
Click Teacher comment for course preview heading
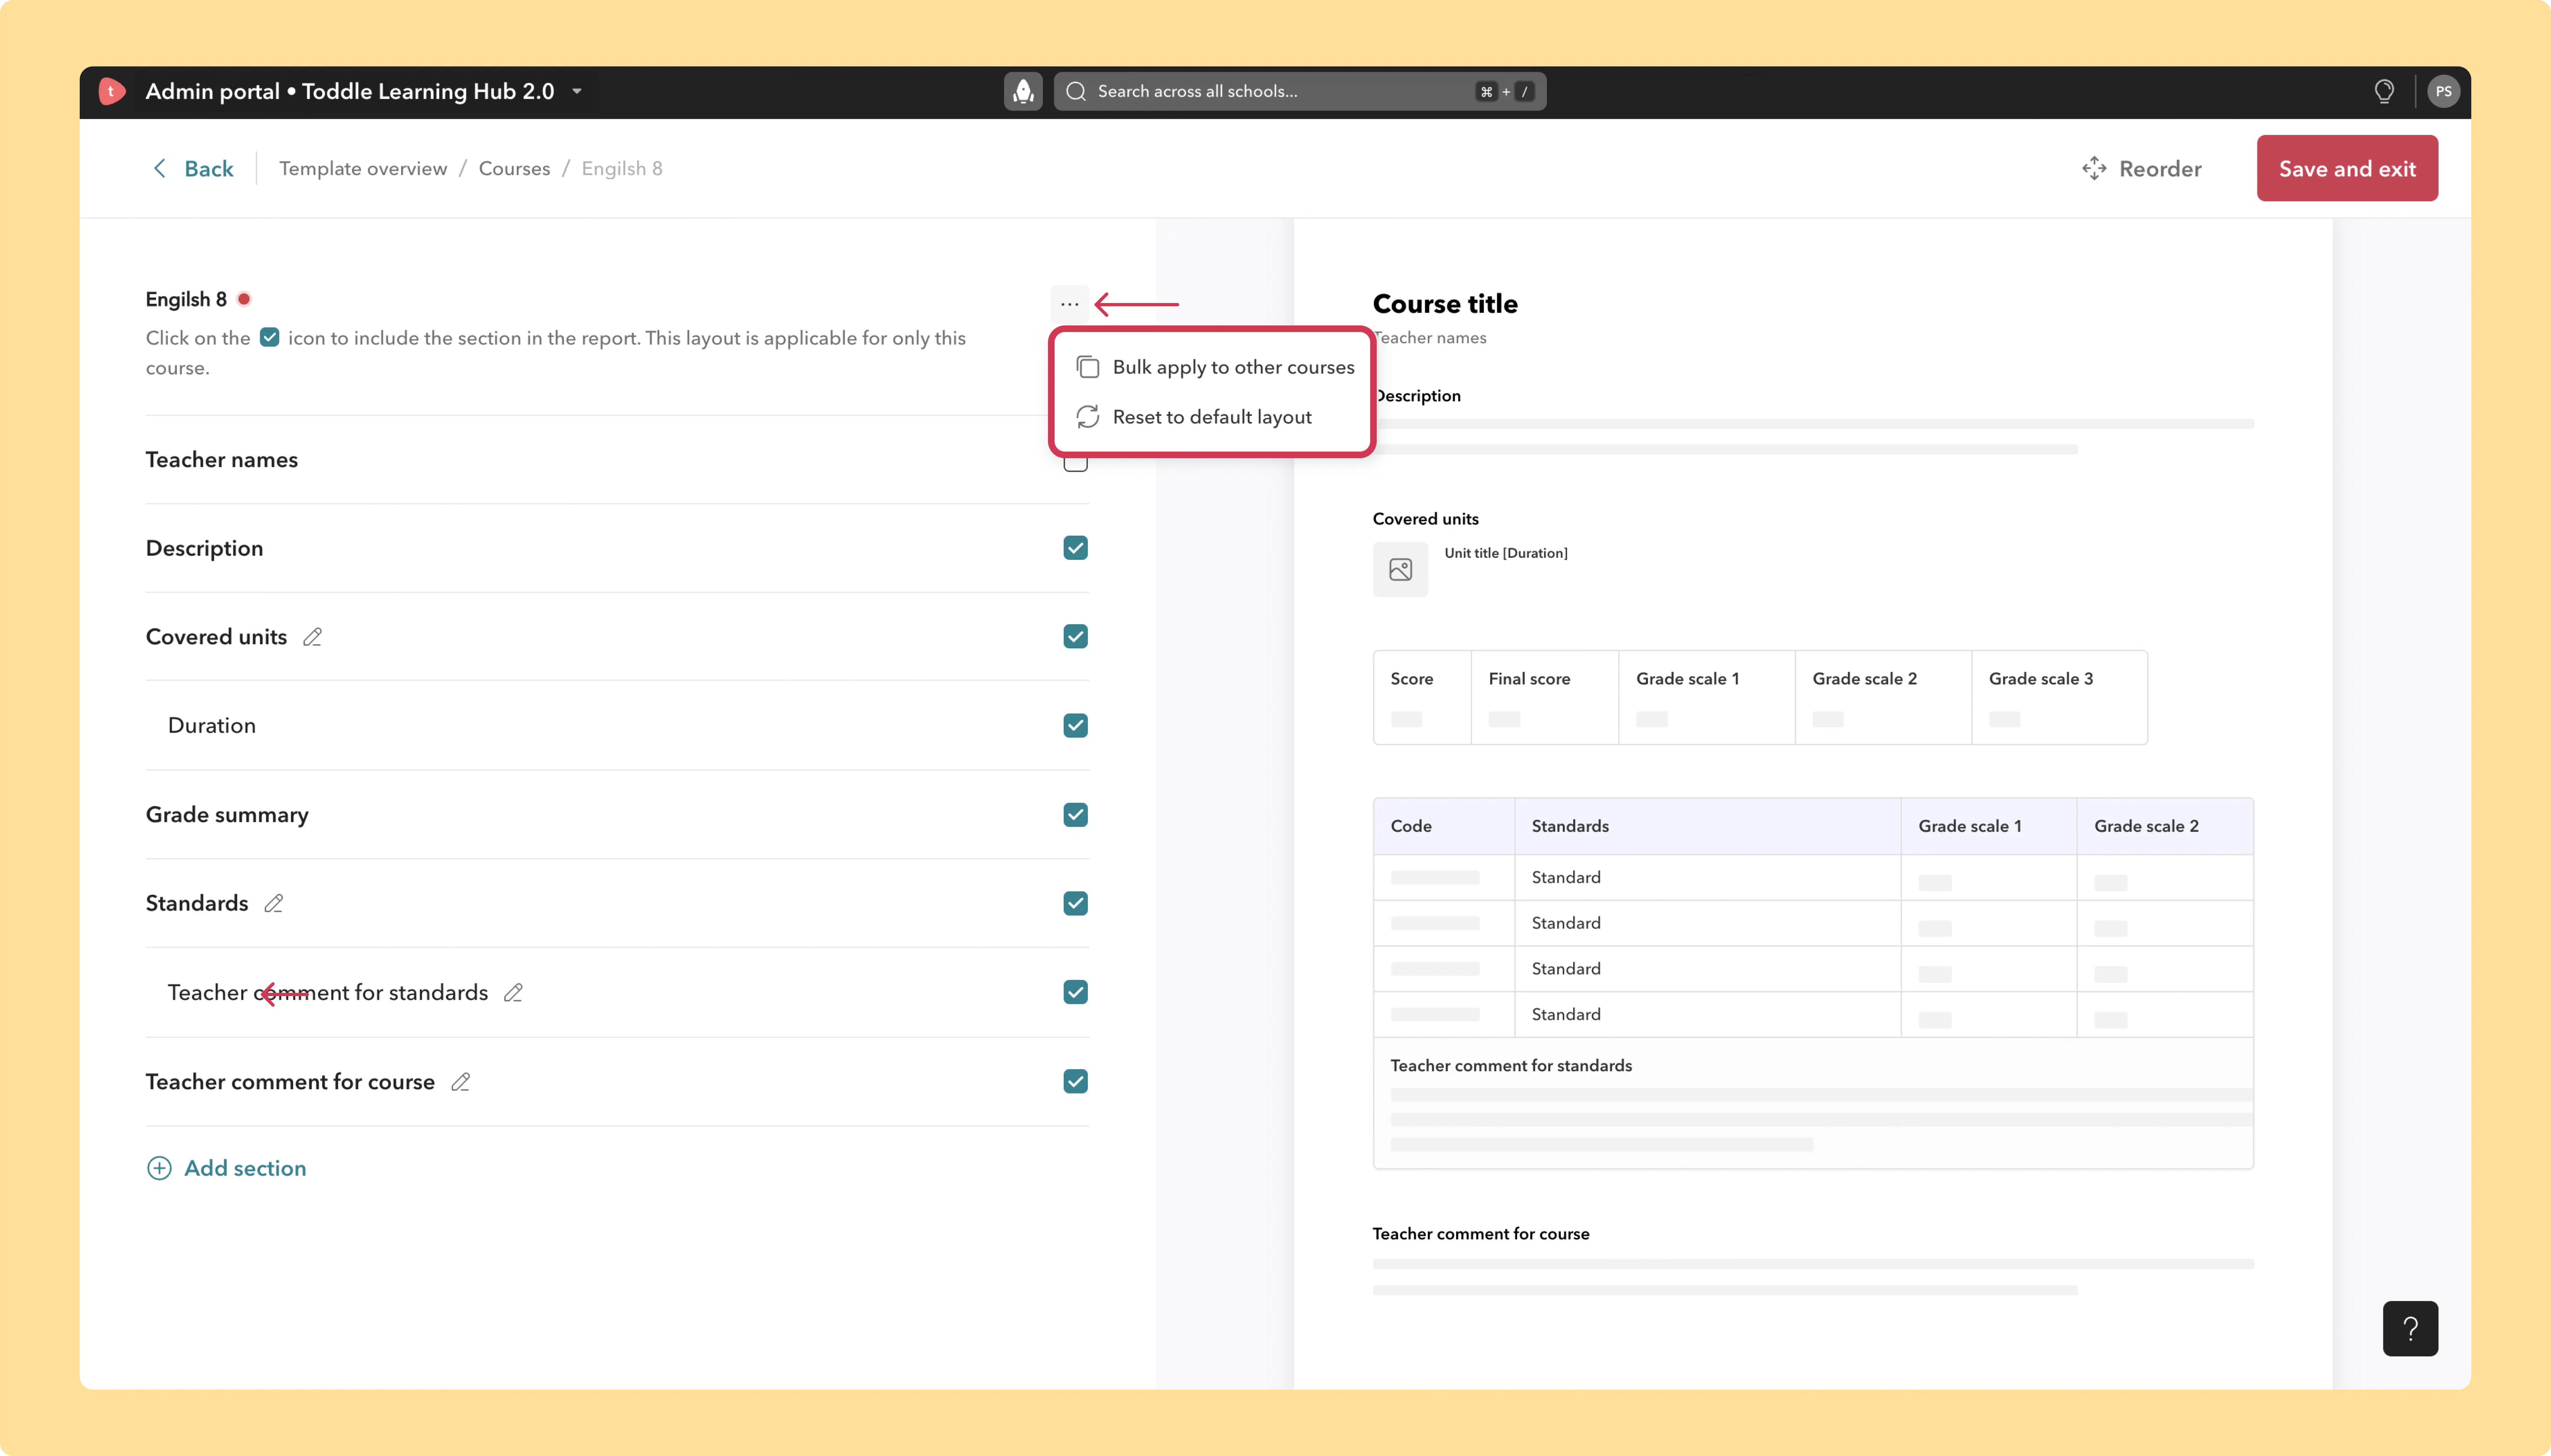(1481, 1234)
